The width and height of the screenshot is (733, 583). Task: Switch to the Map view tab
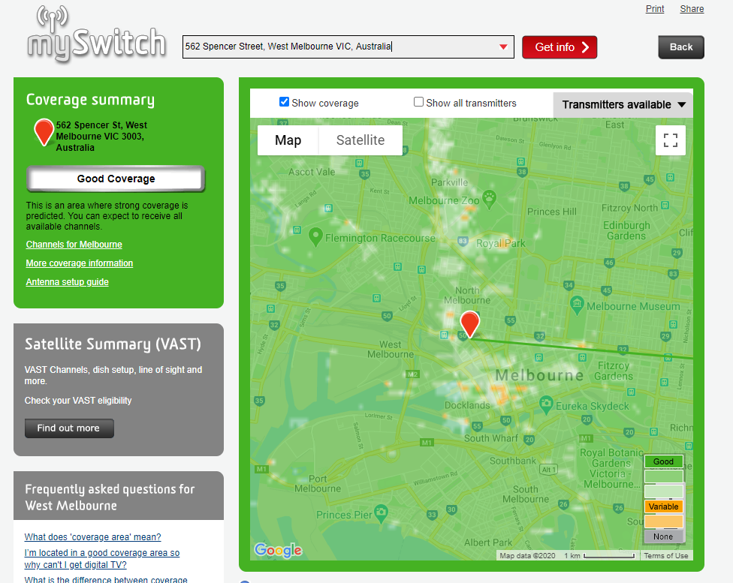[288, 140]
